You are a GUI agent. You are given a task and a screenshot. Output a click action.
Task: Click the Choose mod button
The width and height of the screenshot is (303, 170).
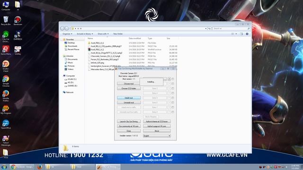(129, 84)
